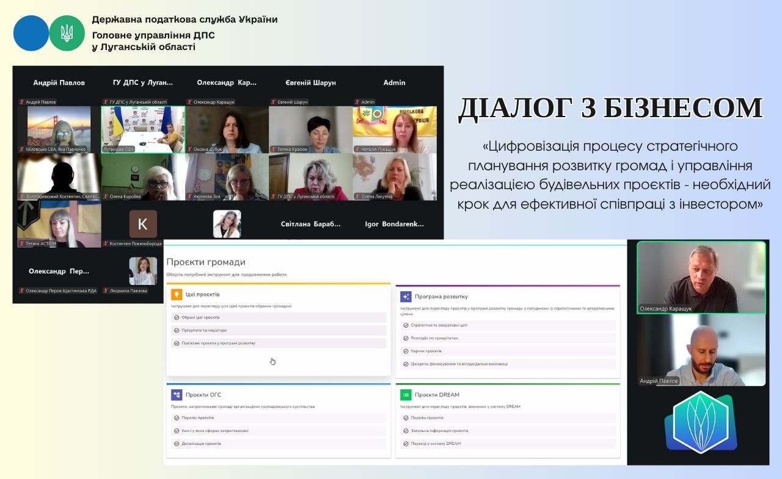Select the Акунєєва Зоя video tile
The height and width of the screenshot is (479, 782).
pyautogui.click(x=227, y=177)
